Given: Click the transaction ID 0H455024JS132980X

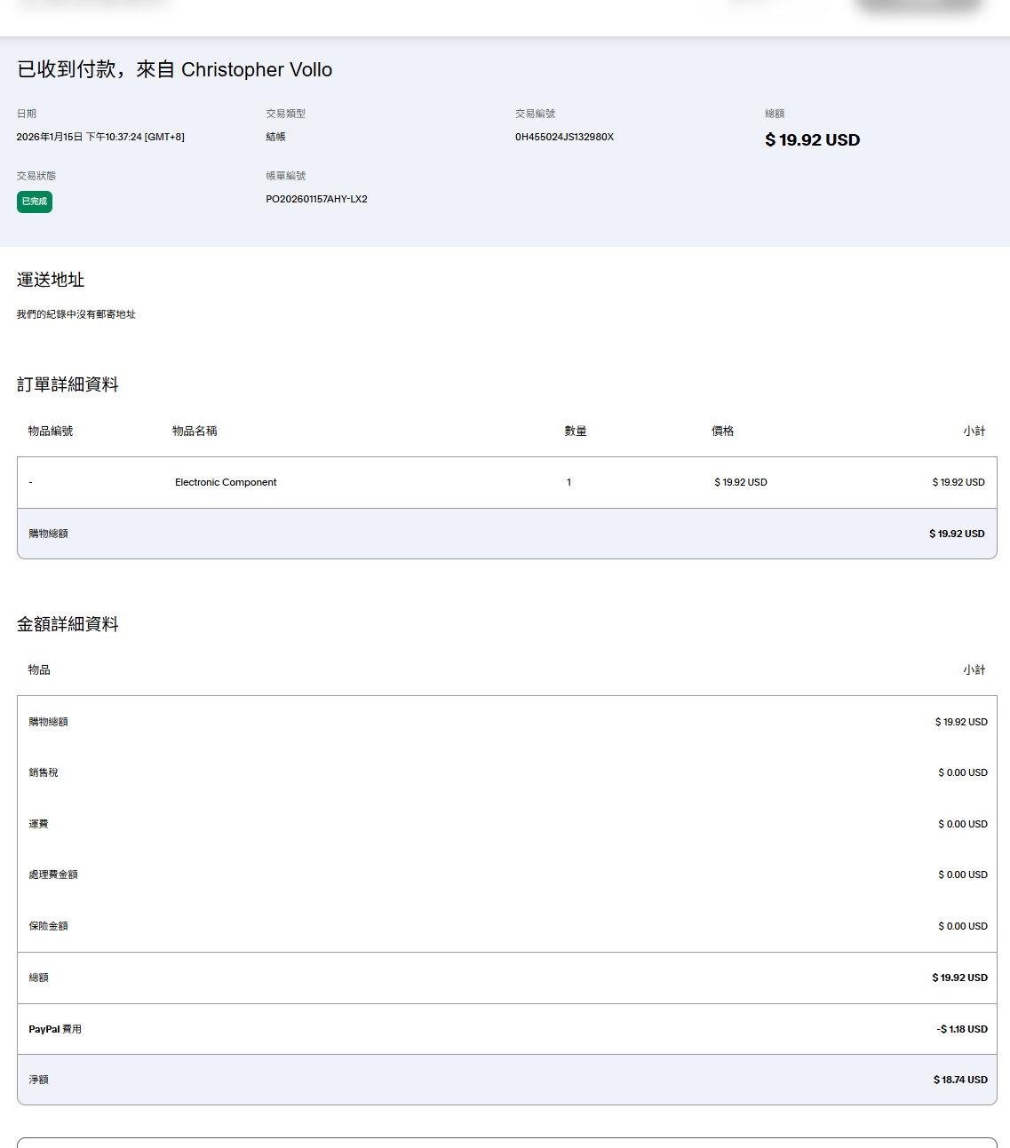Looking at the screenshot, I should (564, 137).
